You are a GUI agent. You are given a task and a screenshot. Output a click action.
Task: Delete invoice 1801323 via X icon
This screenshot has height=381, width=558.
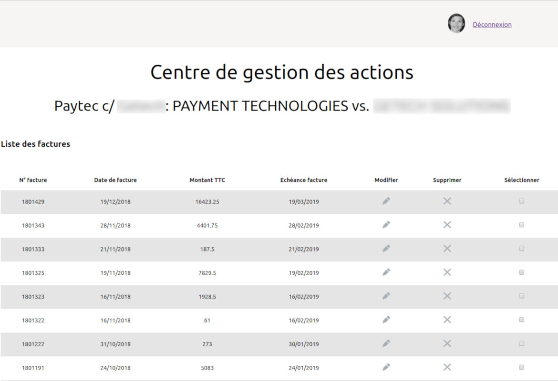pyautogui.click(x=447, y=296)
